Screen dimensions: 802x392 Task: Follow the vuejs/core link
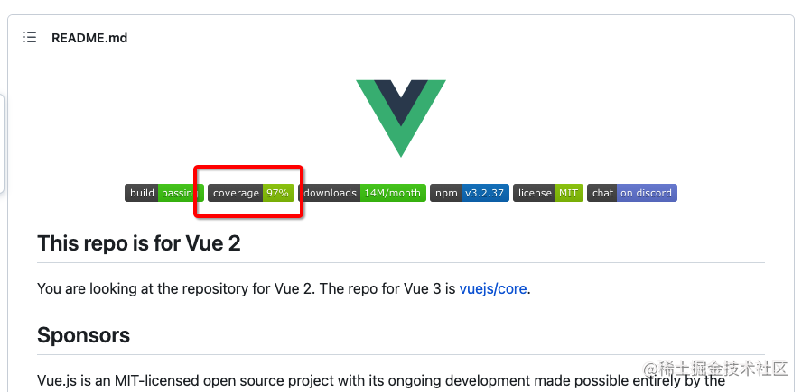[x=493, y=289]
